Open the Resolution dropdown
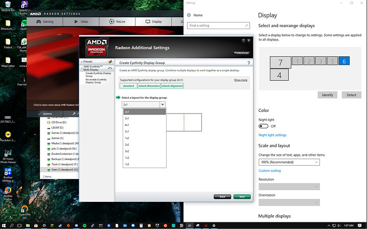Image resolution: width=368 pixels, height=229 pixels. pyautogui.click(x=289, y=187)
